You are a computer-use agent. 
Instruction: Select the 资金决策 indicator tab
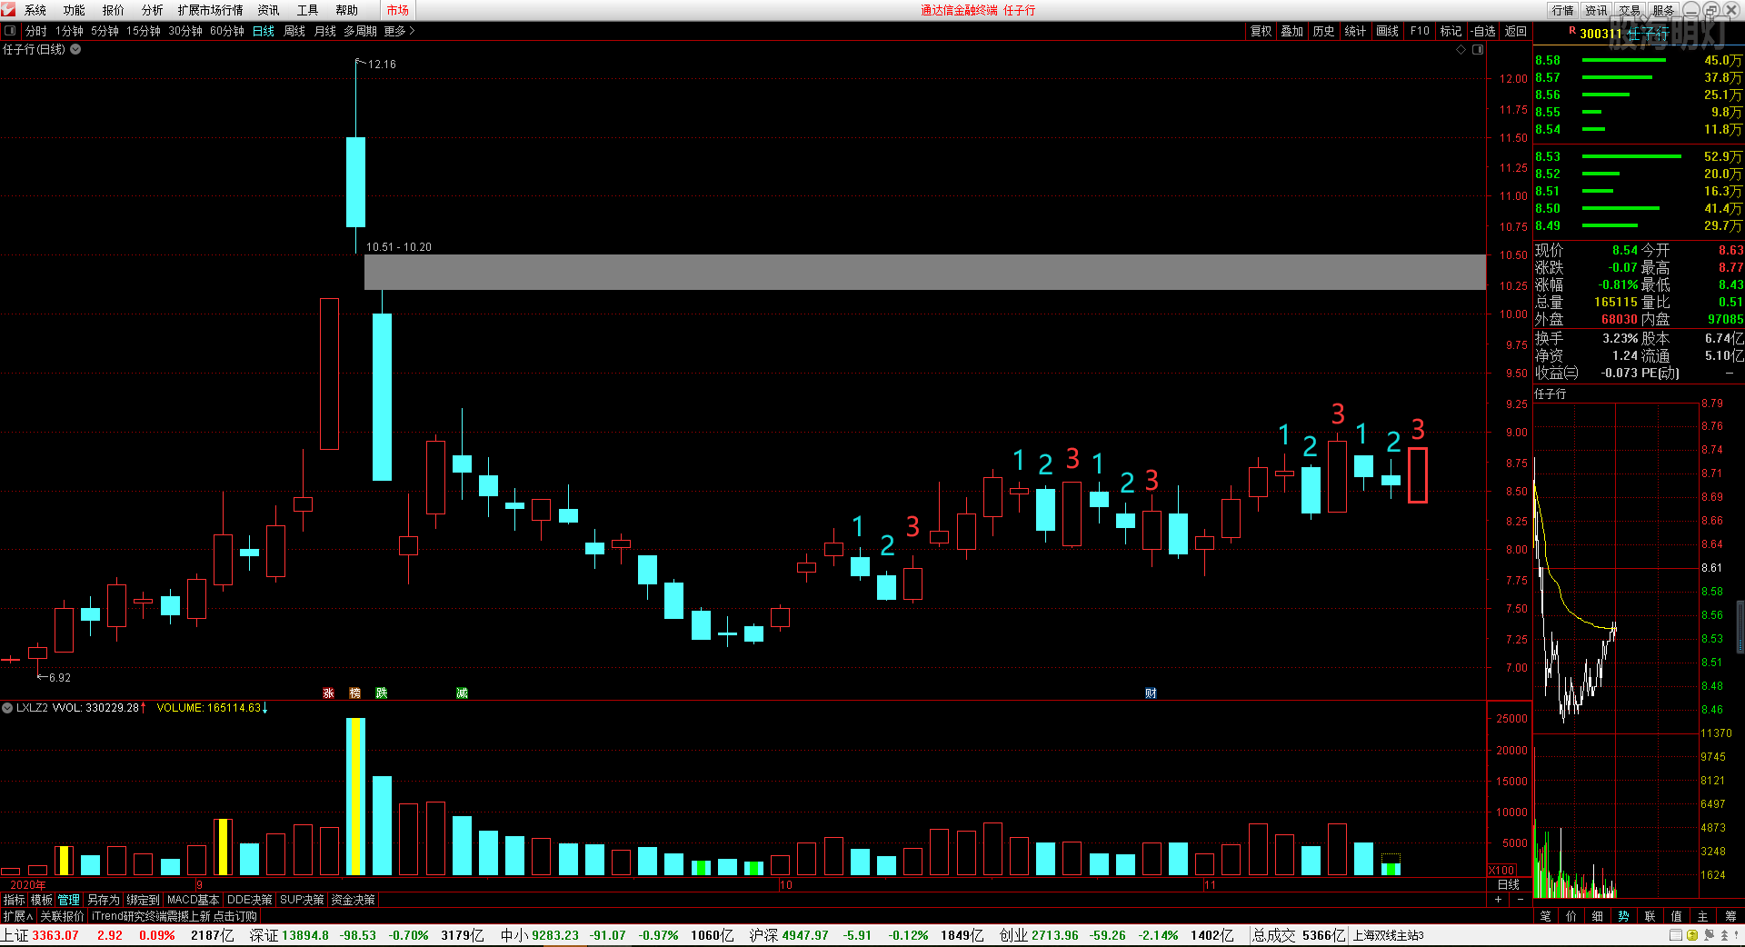(x=353, y=900)
